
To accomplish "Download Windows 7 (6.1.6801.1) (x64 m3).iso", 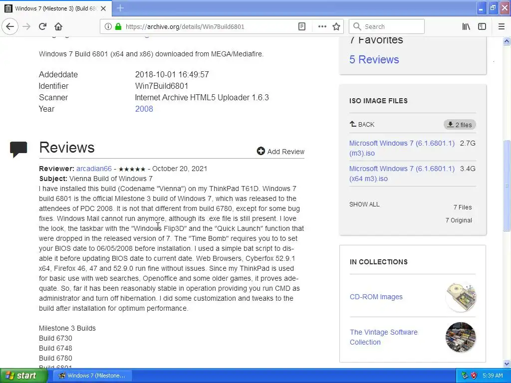I will coord(402,174).
